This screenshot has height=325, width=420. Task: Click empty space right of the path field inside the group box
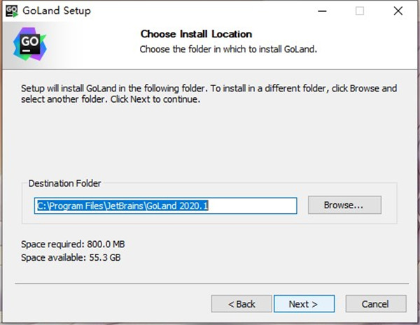[389, 205]
